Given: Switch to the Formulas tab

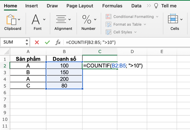Looking at the screenshot, I should pos(112,6).
